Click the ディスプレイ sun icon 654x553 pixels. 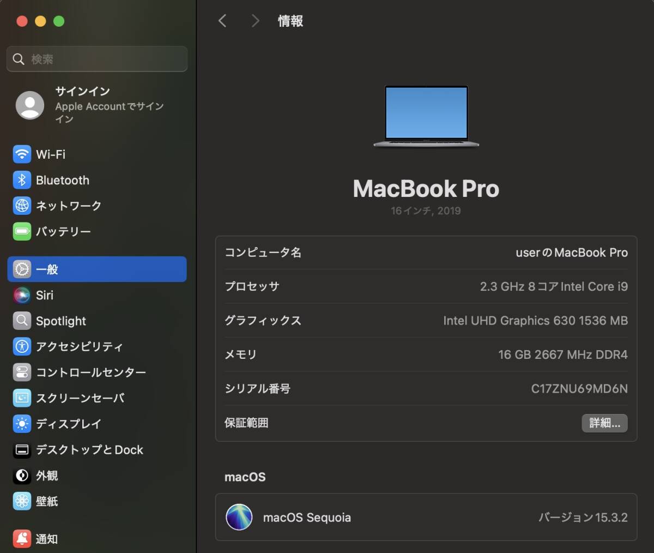coord(22,424)
